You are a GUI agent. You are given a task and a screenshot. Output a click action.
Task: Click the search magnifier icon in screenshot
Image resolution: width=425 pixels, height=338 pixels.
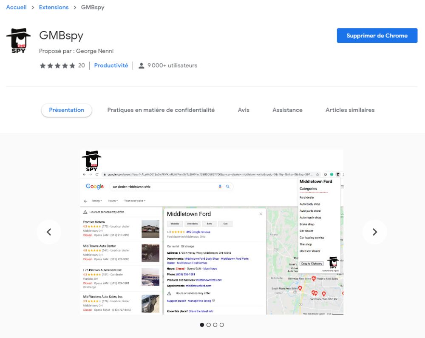[228, 187]
